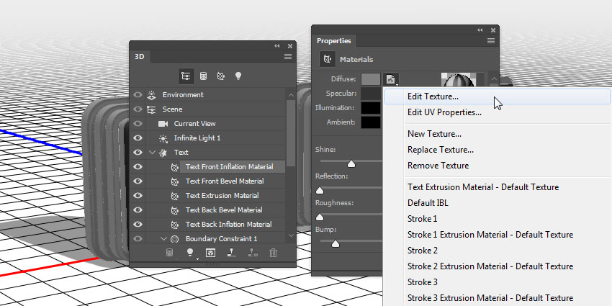Filter the 3D panel by meshes
612x306 pixels.
pyautogui.click(x=203, y=76)
